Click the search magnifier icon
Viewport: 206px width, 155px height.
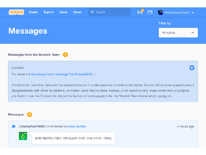pyautogui.click(x=92, y=12)
